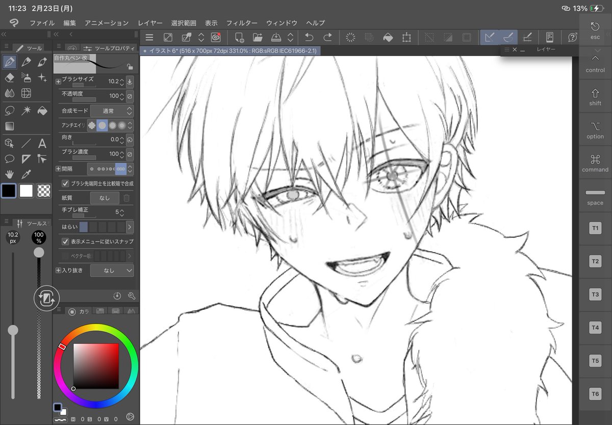Expand the ブラシサイズ plus expander

click(x=58, y=81)
